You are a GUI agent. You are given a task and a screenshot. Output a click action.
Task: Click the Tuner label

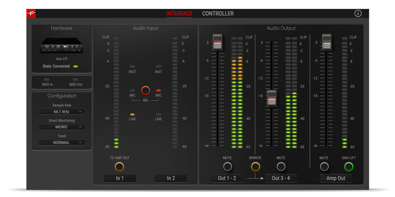62,136
